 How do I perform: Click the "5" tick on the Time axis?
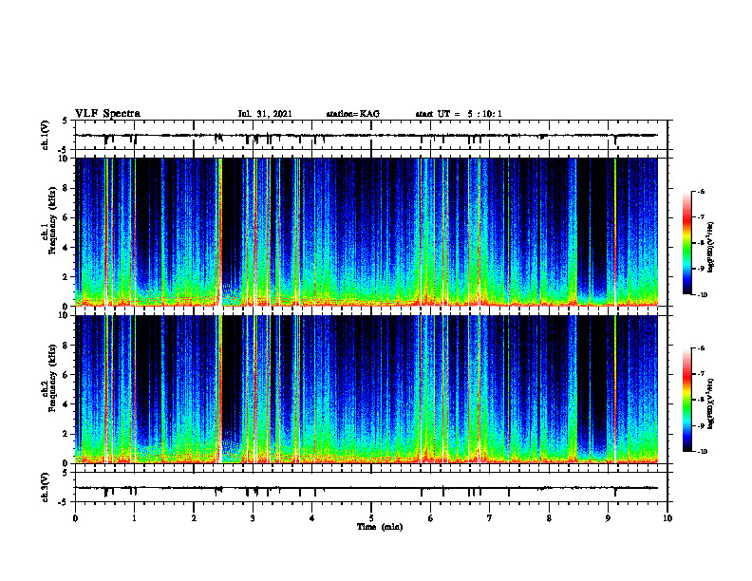(371, 518)
